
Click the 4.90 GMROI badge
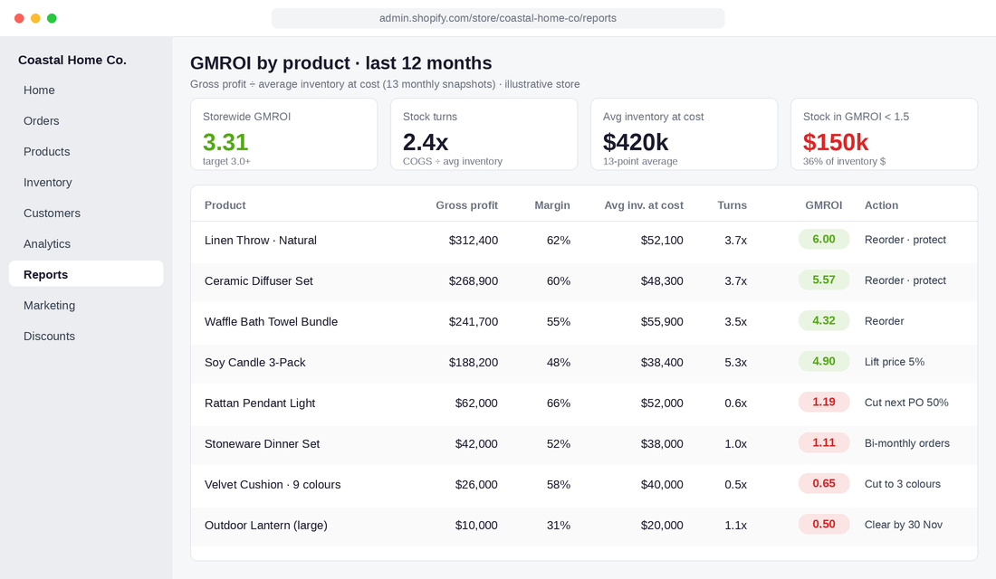(x=824, y=361)
